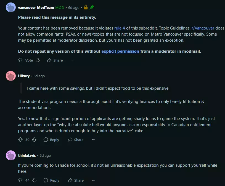Open more options on ModTeam comment
Viewport: 225px width, 186px height.
[73, 60]
